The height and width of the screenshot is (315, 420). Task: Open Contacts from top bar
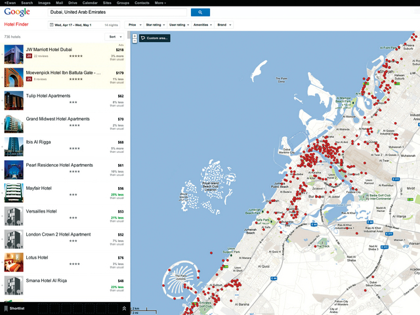(142, 3)
